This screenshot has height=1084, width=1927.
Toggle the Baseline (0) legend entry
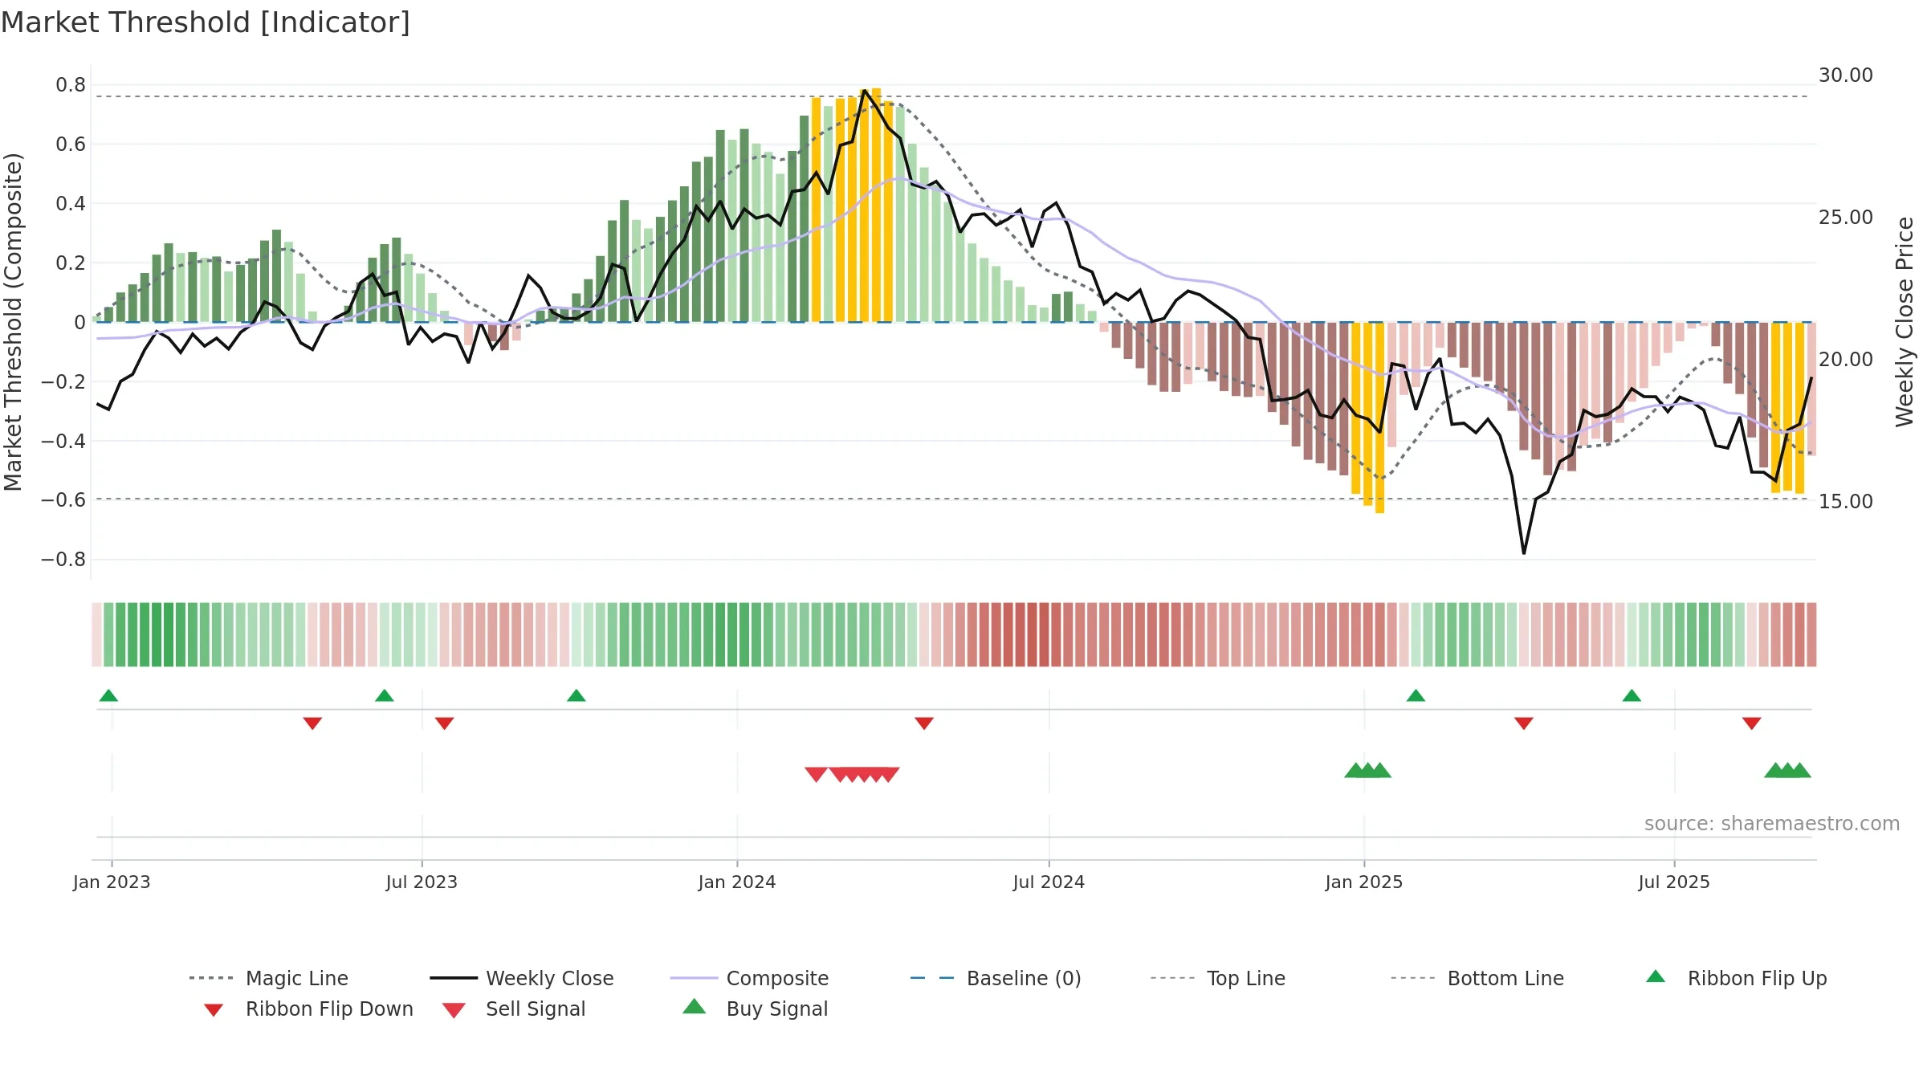996,978
